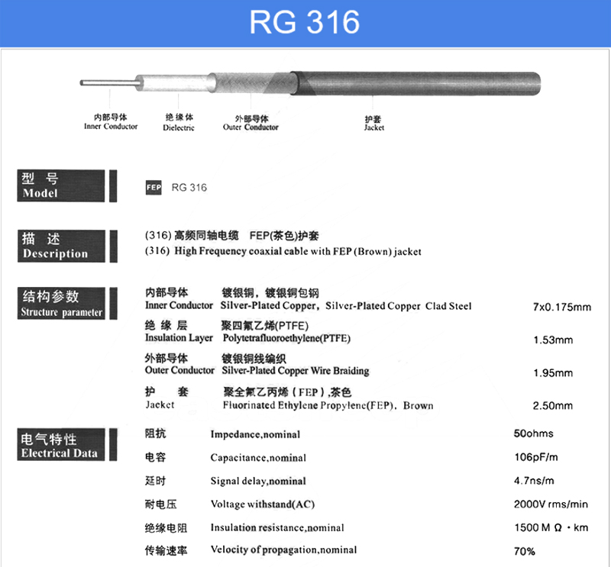
Task: Select the 1.53mm insulation layer value
Action: click(553, 340)
